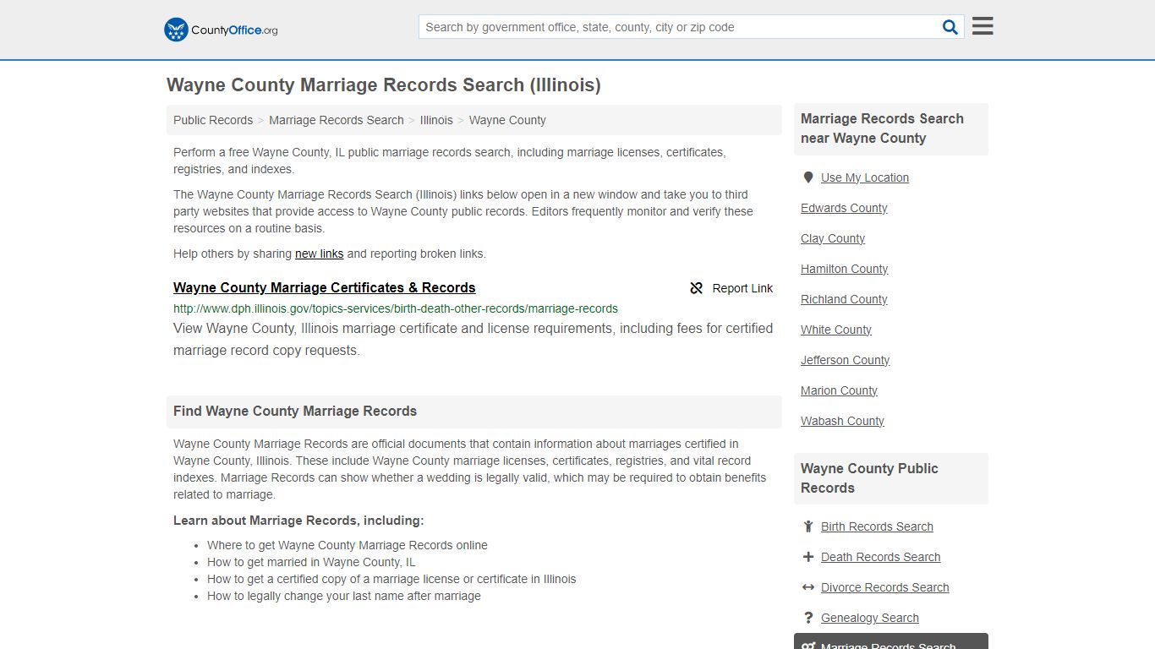This screenshot has width=1155, height=649.
Task: Select Marion County link
Action: point(839,390)
